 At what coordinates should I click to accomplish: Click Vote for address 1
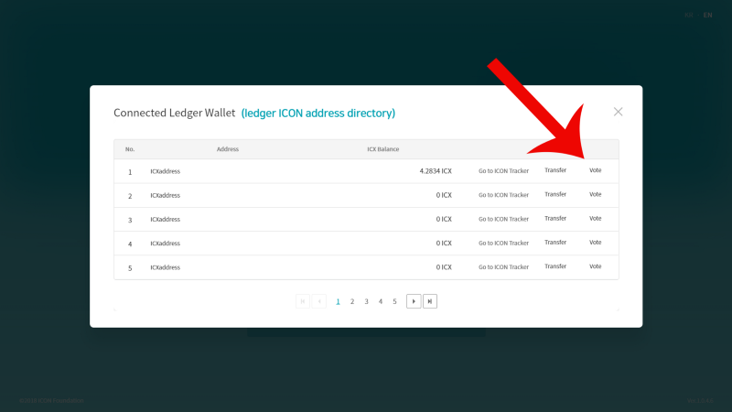(x=596, y=170)
